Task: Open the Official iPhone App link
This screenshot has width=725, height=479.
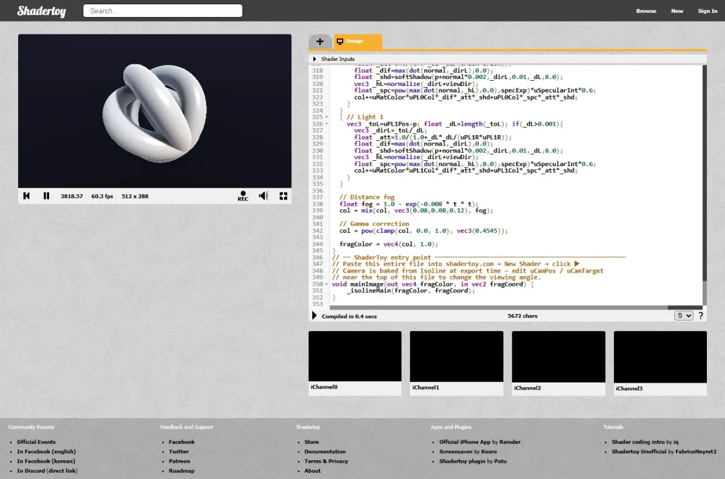Action: 464,442
